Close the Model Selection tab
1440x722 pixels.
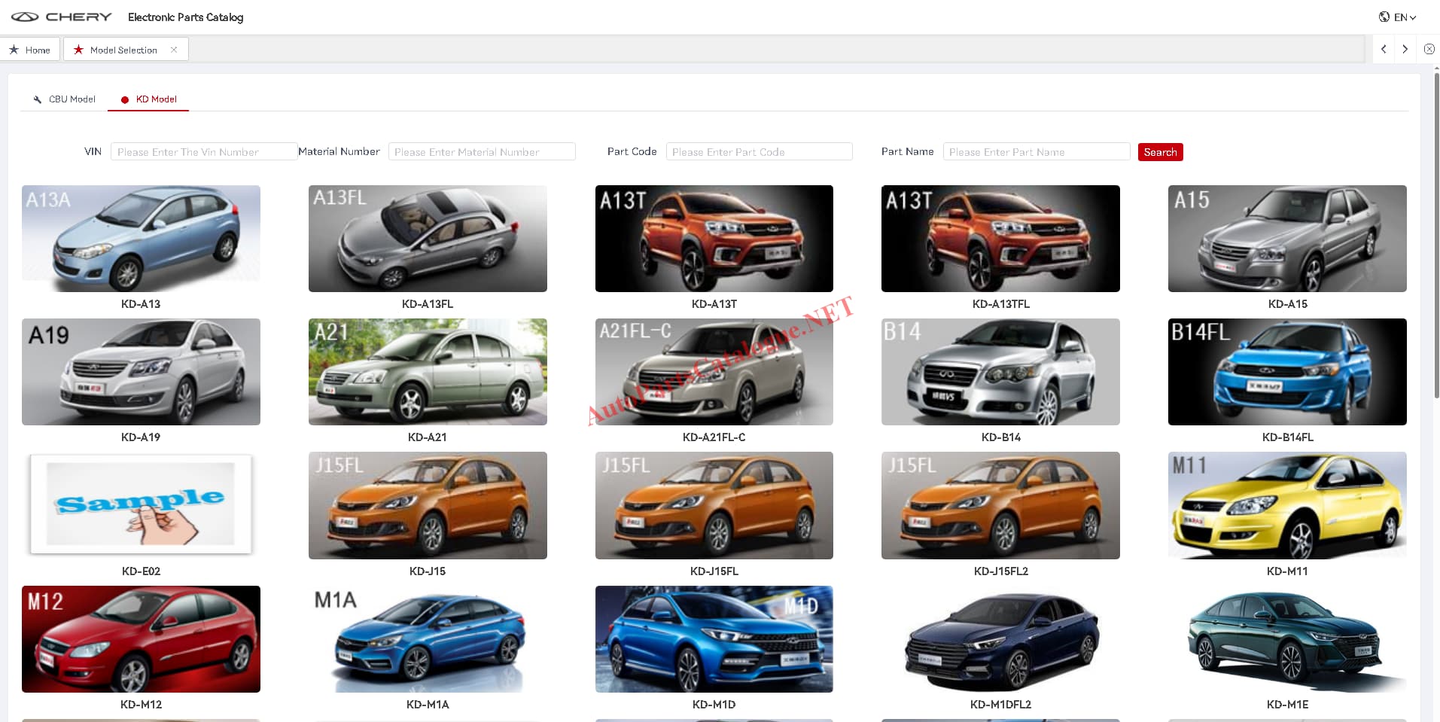click(174, 50)
